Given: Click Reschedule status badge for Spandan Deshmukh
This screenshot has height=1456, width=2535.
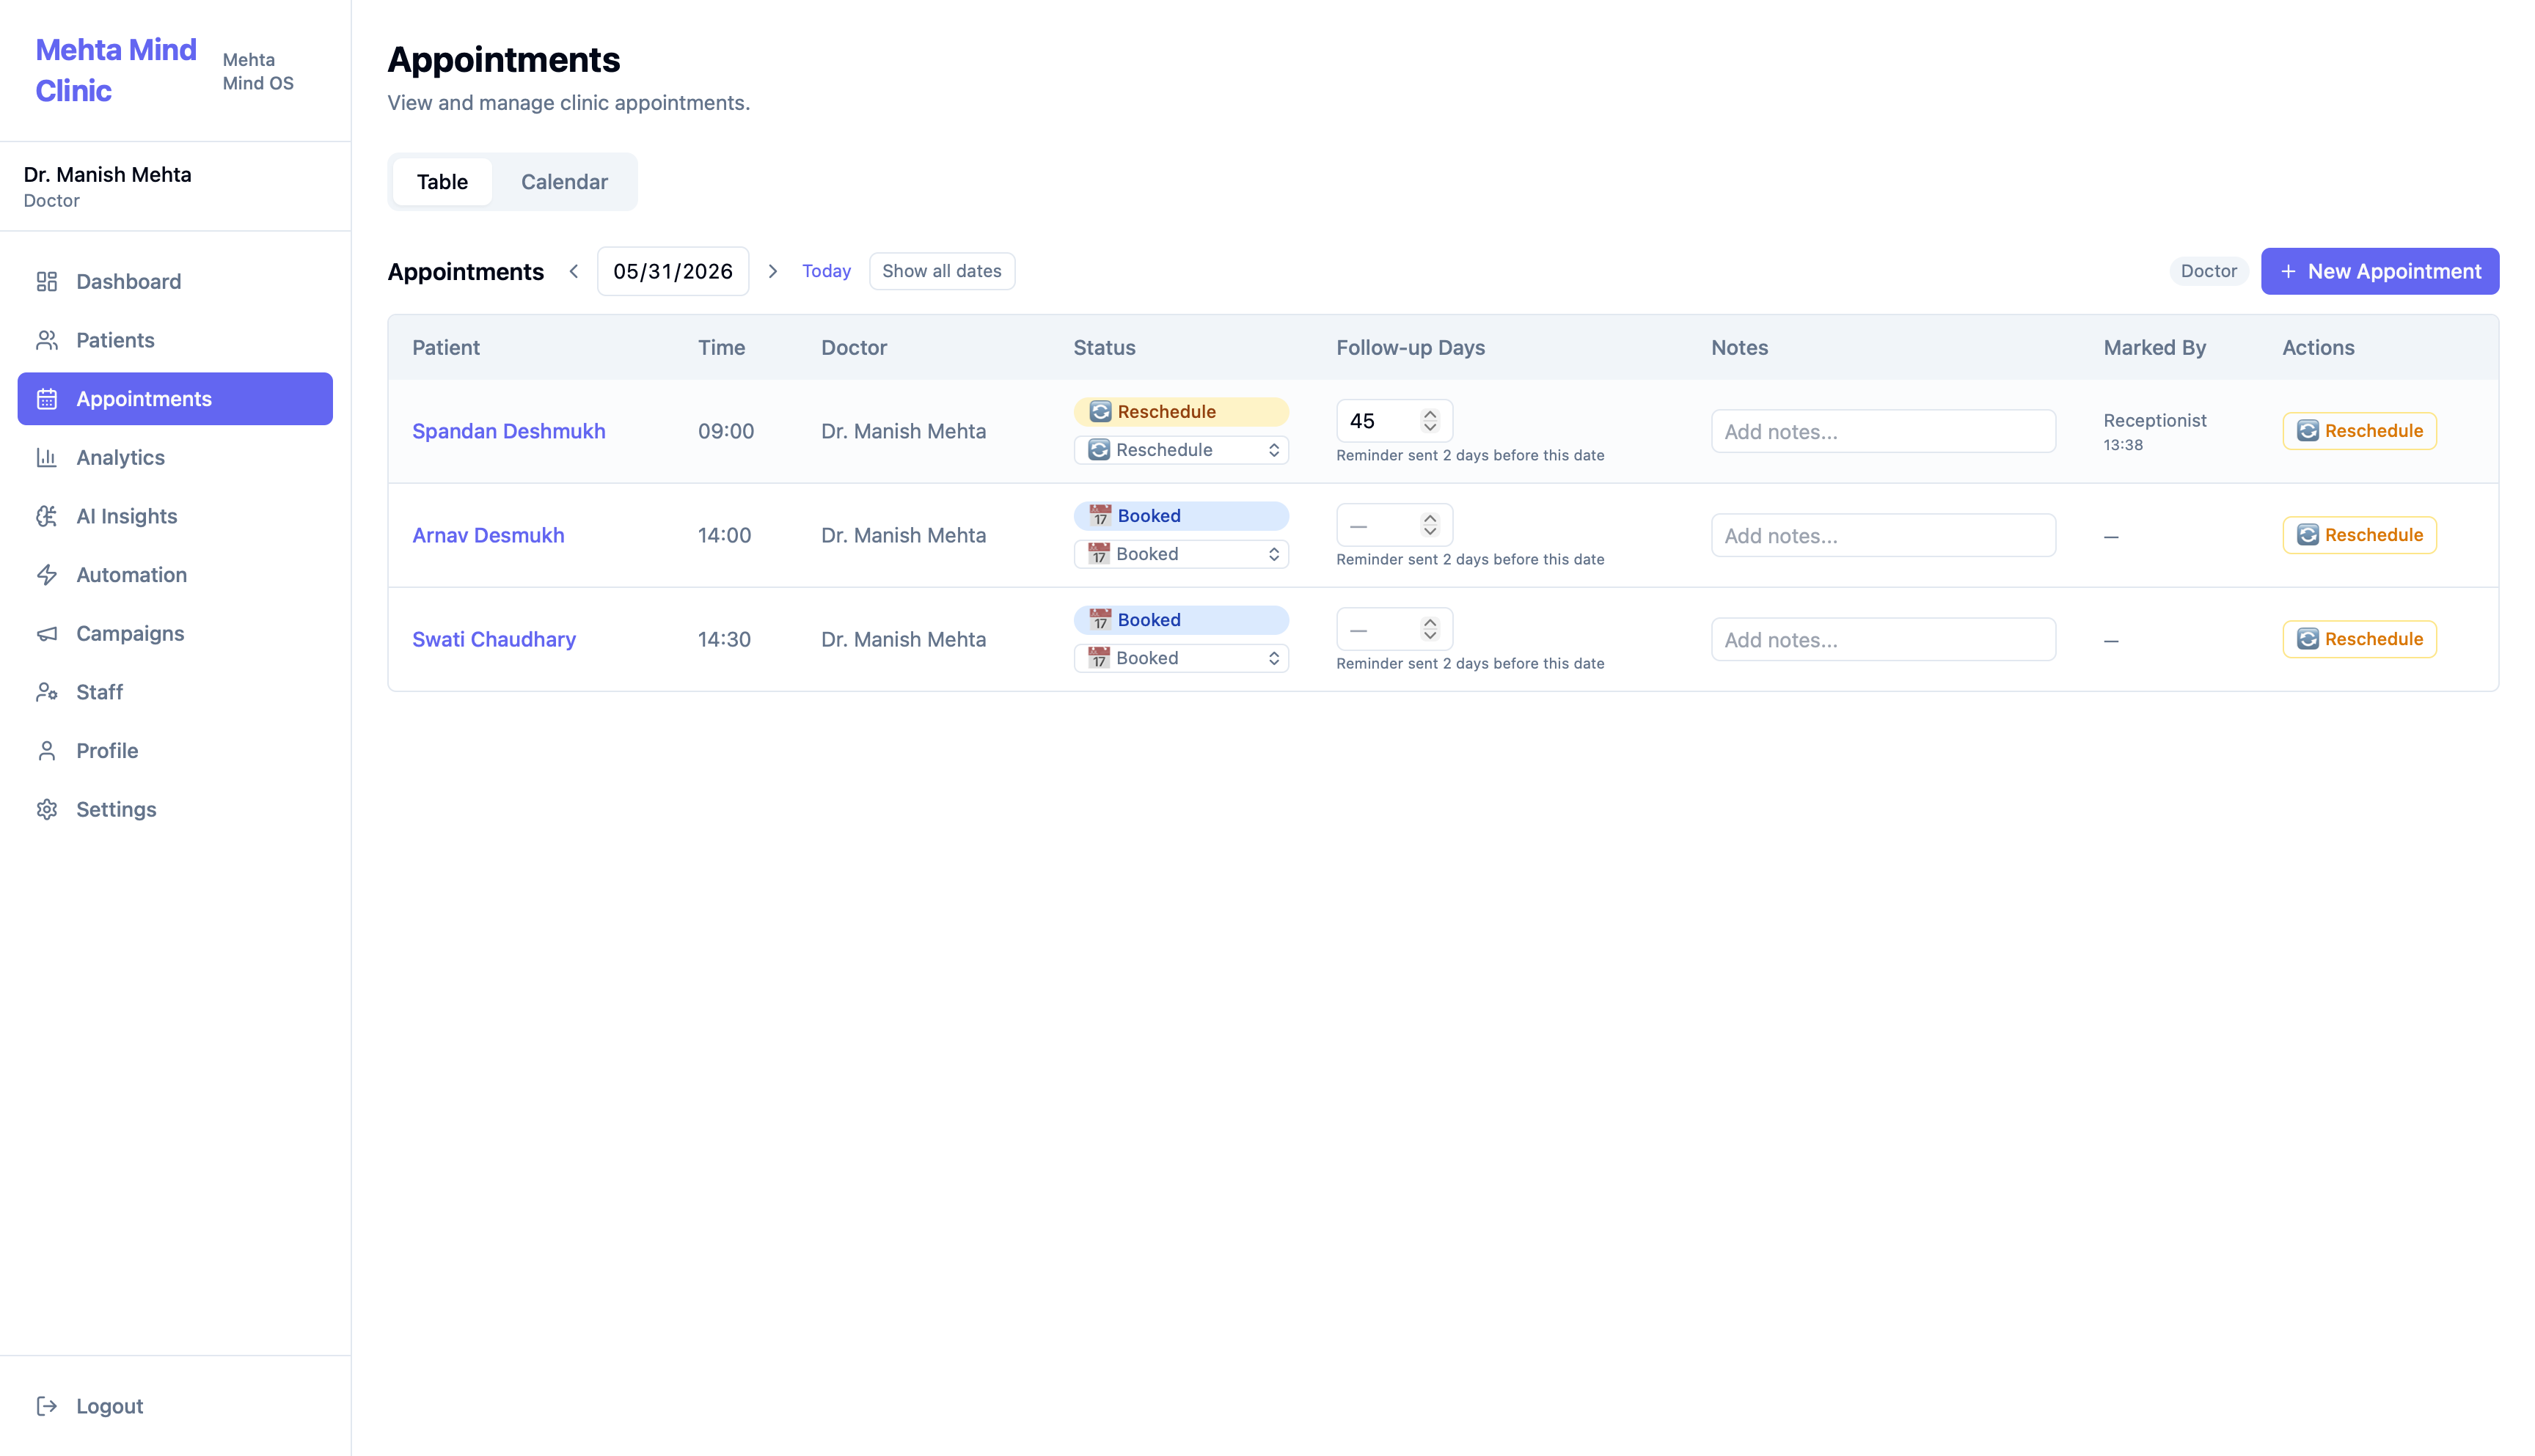Looking at the screenshot, I should 1180,412.
